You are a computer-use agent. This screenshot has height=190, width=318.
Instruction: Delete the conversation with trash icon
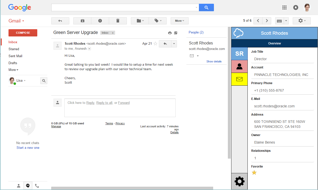click(x=118, y=21)
